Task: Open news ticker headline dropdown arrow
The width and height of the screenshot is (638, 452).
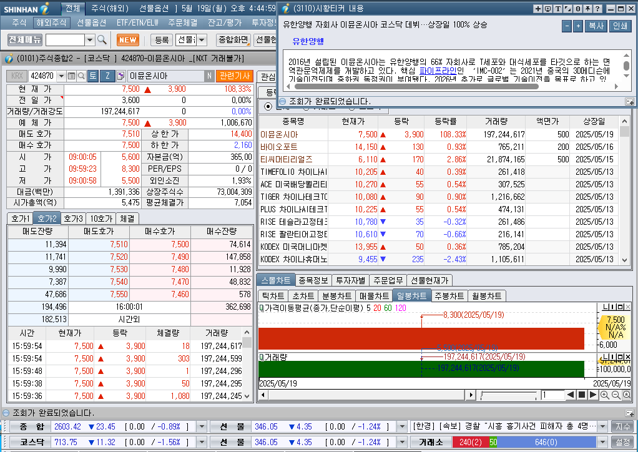Action: (x=603, y=426)
